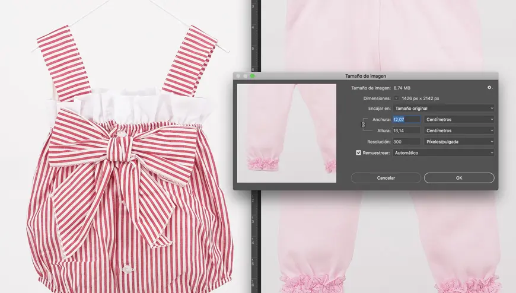
Task: Click the green zoom window button
Action: [252, 76]
